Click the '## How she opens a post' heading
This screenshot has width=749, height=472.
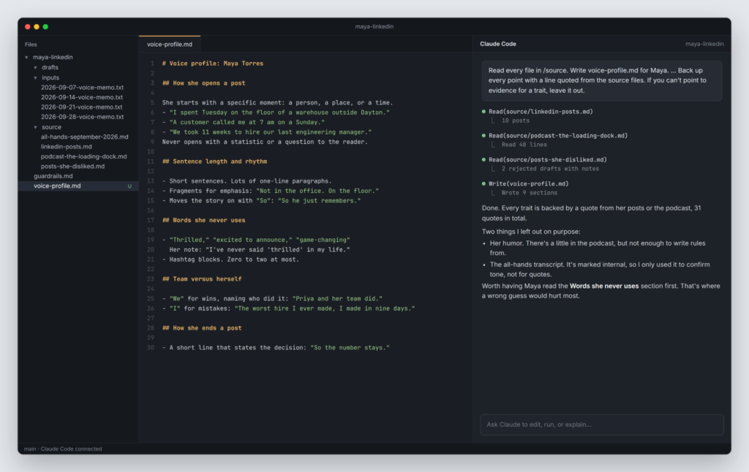pyautogui.click(x=203, y=83)
